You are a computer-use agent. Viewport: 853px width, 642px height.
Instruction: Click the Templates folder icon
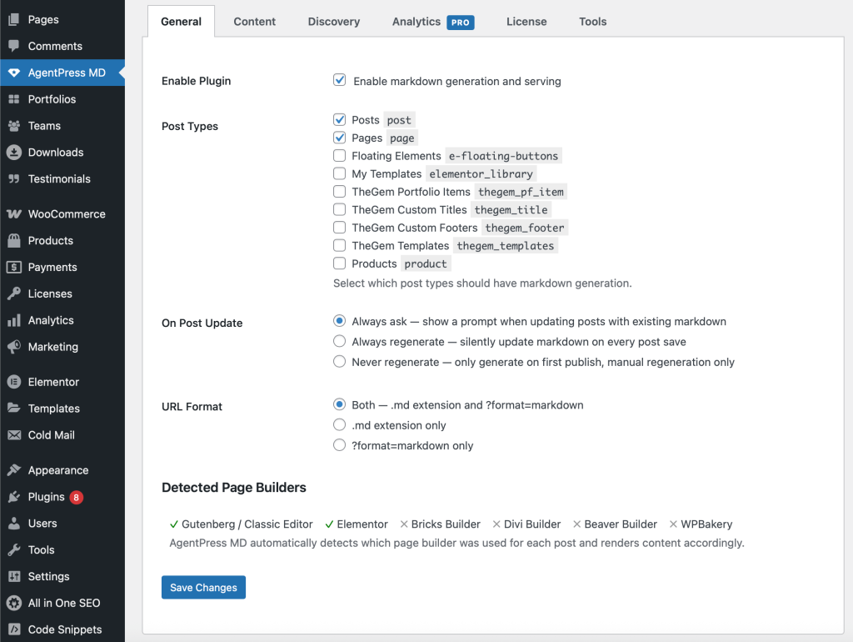[14, 409]
